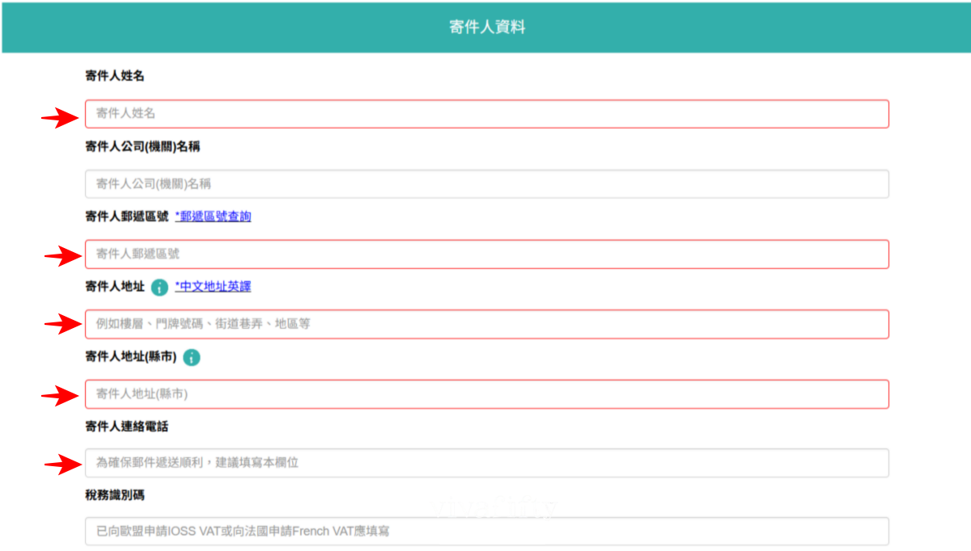This screenshot has height=551, width=971.
Task: Click the bold 寄件人姓名 label above the first field
Action: tap(114, 76)
